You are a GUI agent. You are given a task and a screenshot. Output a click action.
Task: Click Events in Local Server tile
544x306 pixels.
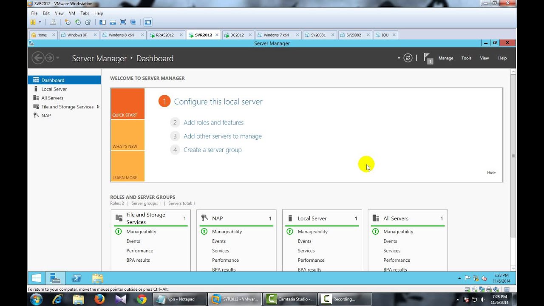(x=304, y=241)
